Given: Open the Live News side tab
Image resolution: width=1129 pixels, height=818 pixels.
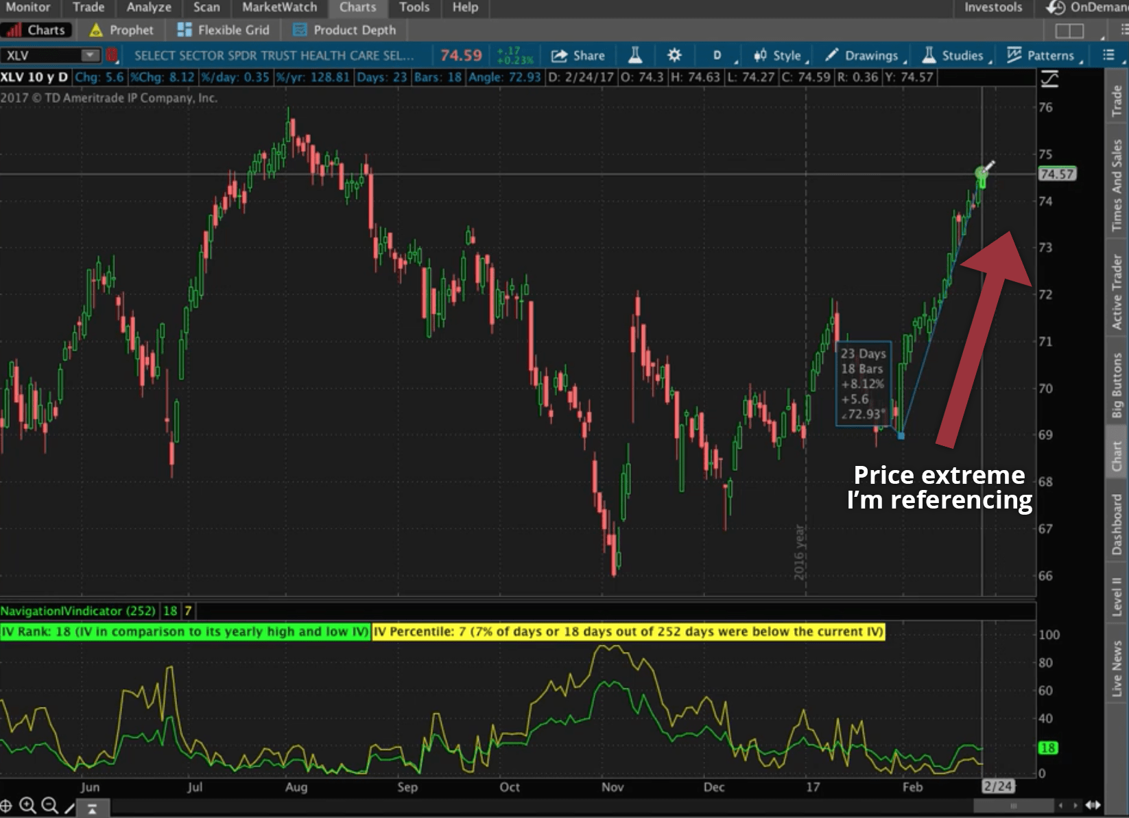Looking at the screenshot, I should pos(1117,668).
